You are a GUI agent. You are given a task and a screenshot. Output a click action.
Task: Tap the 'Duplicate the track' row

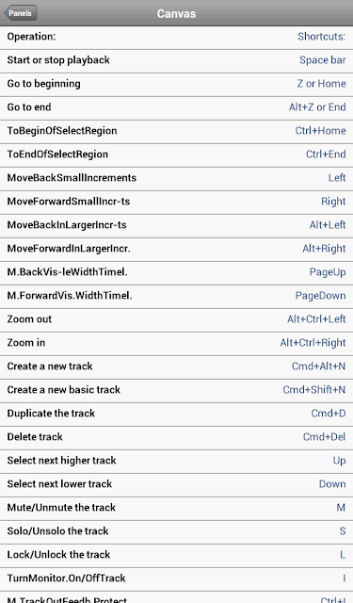coord(176,414)
